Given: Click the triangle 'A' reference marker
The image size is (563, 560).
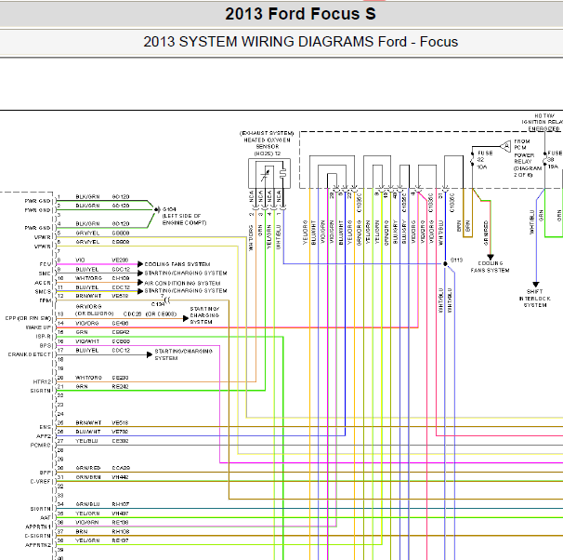Looking at the screenshot, I should 505,146.
